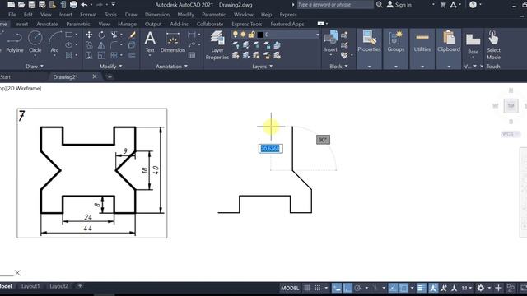Viewport: 527px width, 296px height.
Task: Switch to the Annotate ribbon tab
Action: [47, 24]
